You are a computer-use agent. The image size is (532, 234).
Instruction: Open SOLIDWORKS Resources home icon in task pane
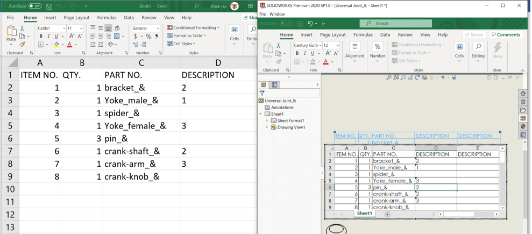(x=523, y=94)
